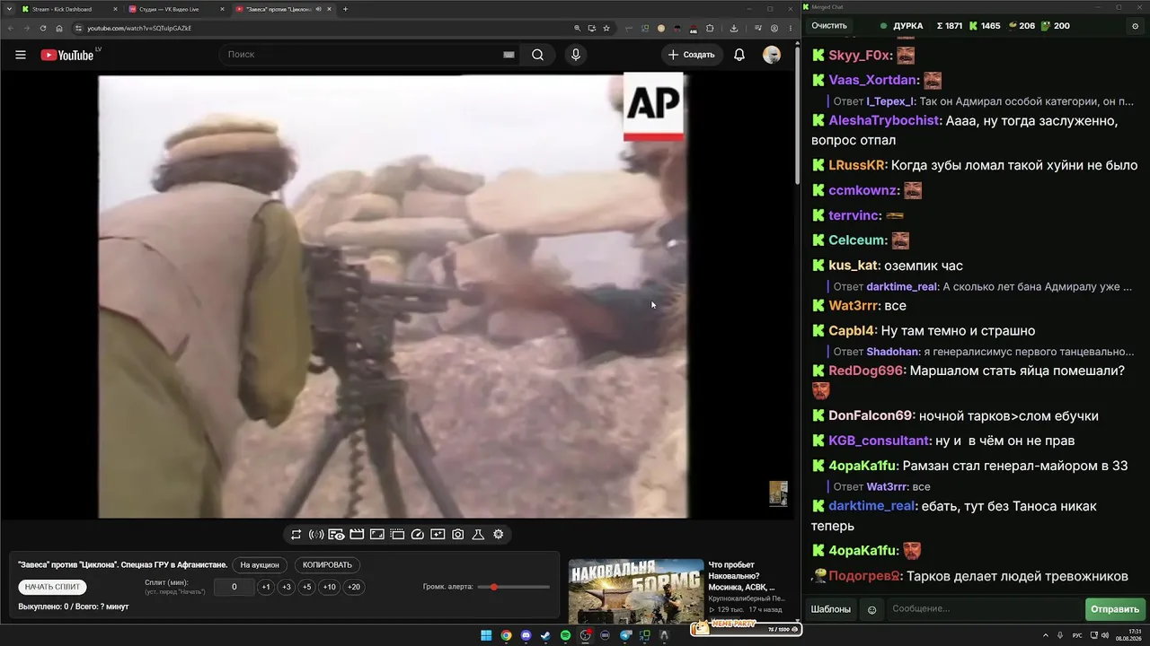
Task: Open the on-screen keyboard in the search box
Action: click(x=509, y=55)
